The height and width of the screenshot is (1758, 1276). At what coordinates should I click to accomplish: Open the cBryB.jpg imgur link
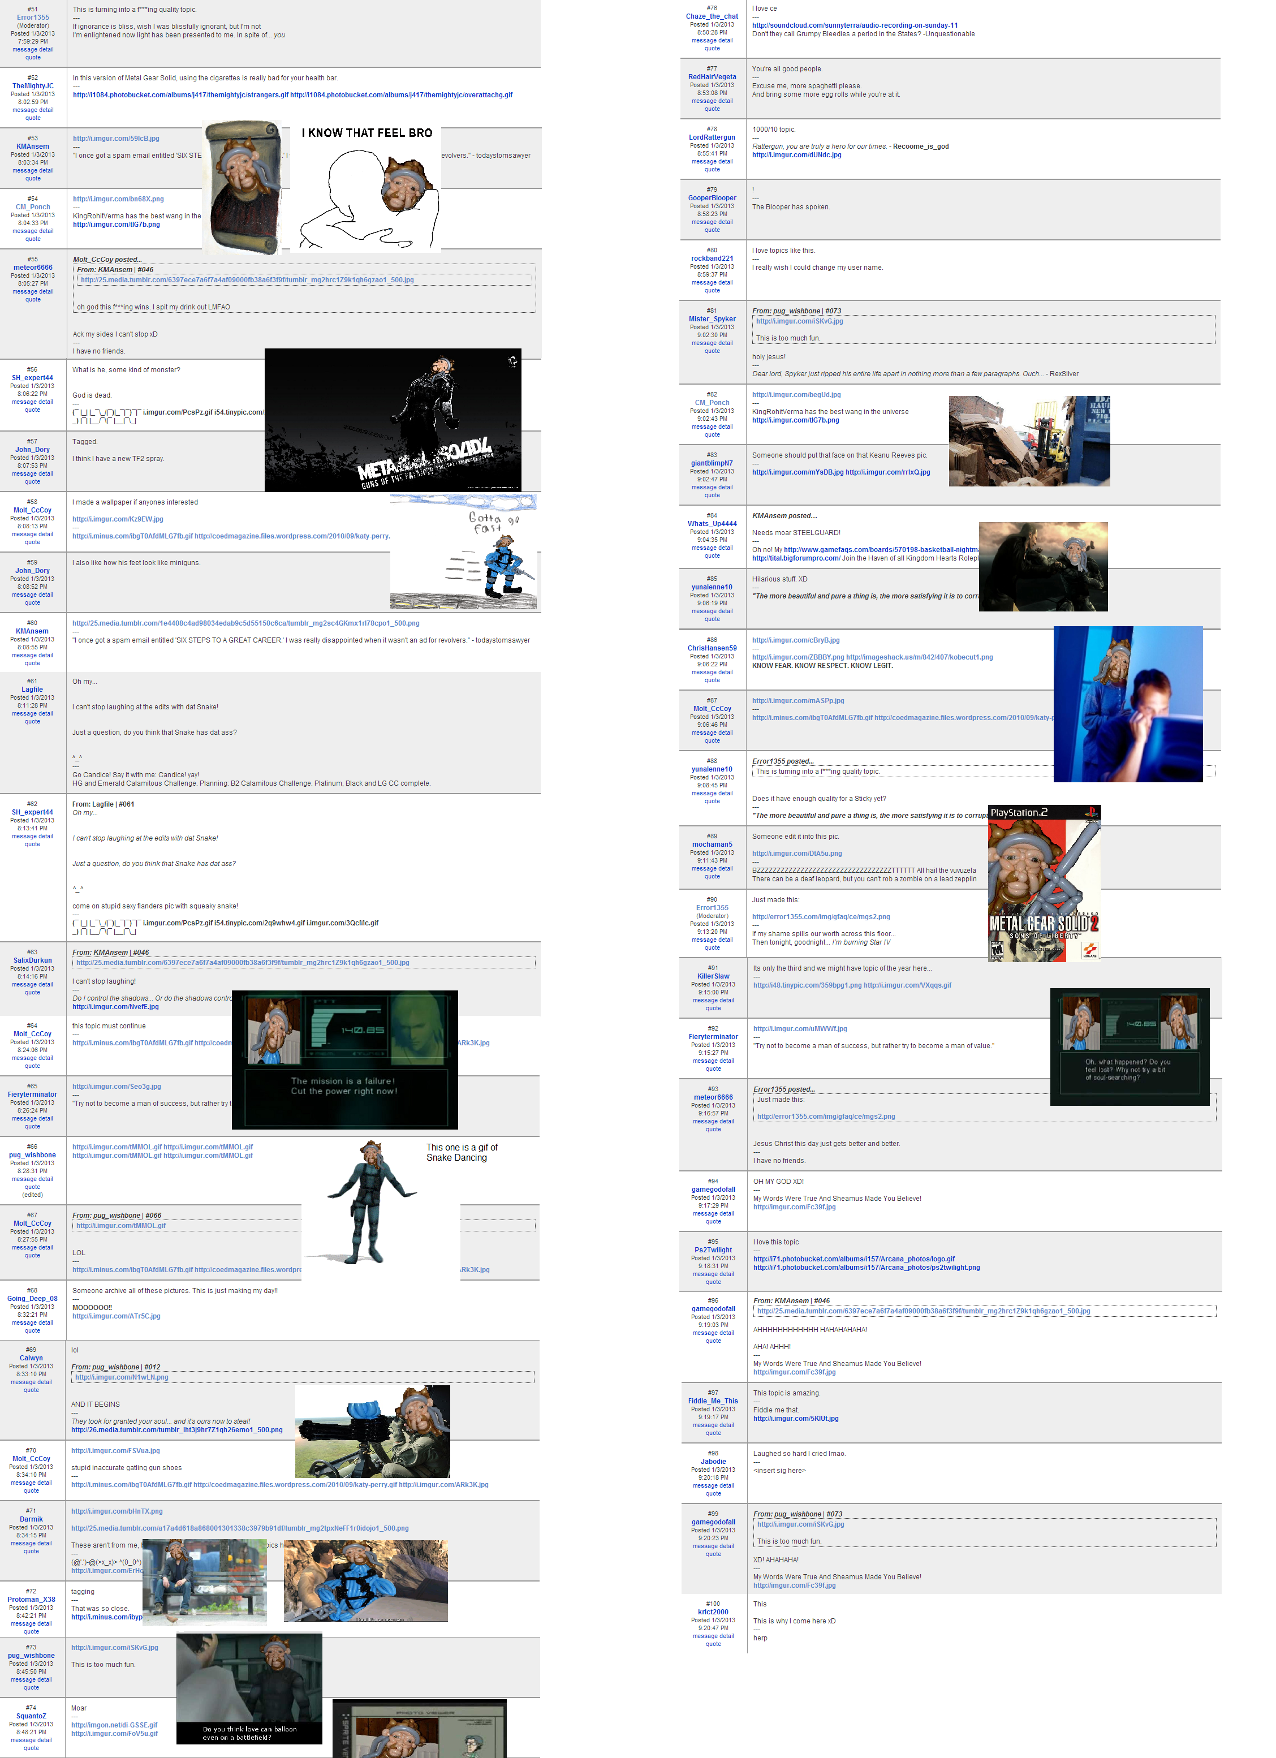coord(795,640)
